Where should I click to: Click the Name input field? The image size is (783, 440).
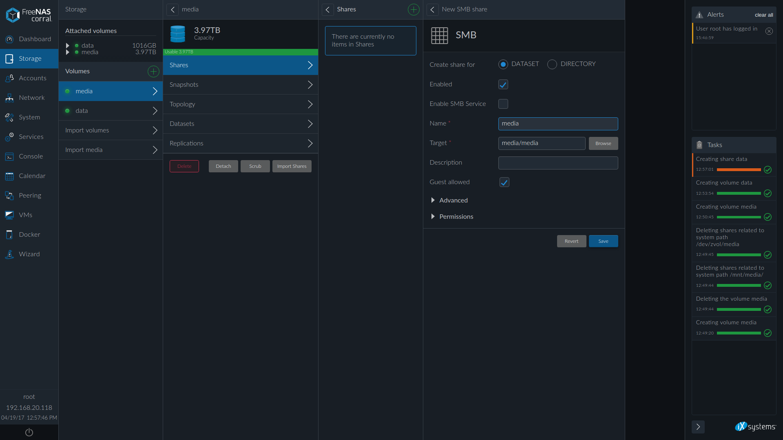pyautogui.click(x=557, y=123)
